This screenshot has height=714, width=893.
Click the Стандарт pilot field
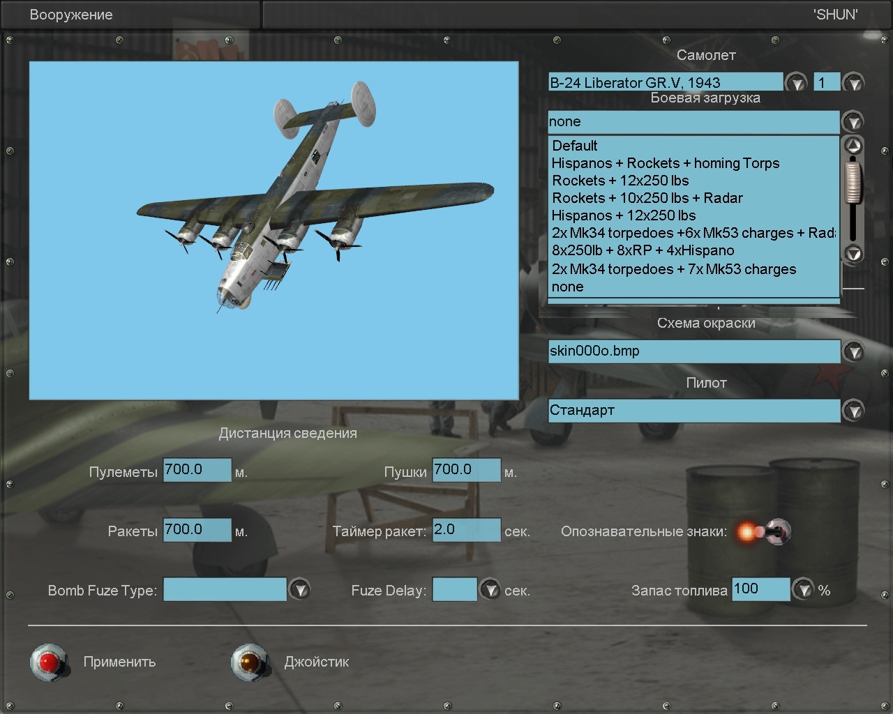pos(694,411)
